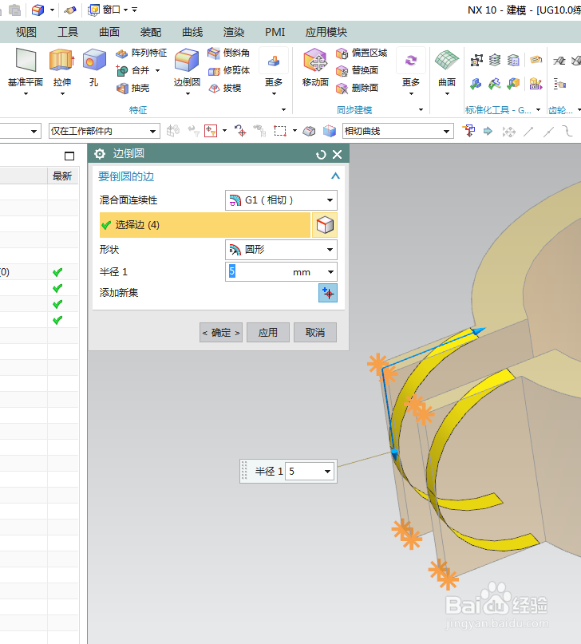Open the 曲面 ribbon tab

pos(109,32)
